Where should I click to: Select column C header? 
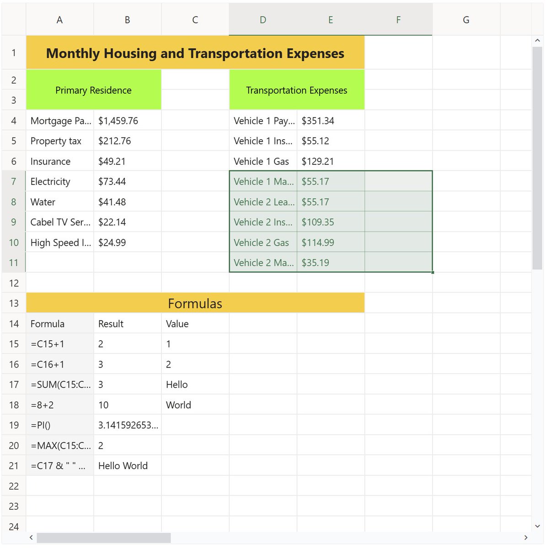pos(195,20)
